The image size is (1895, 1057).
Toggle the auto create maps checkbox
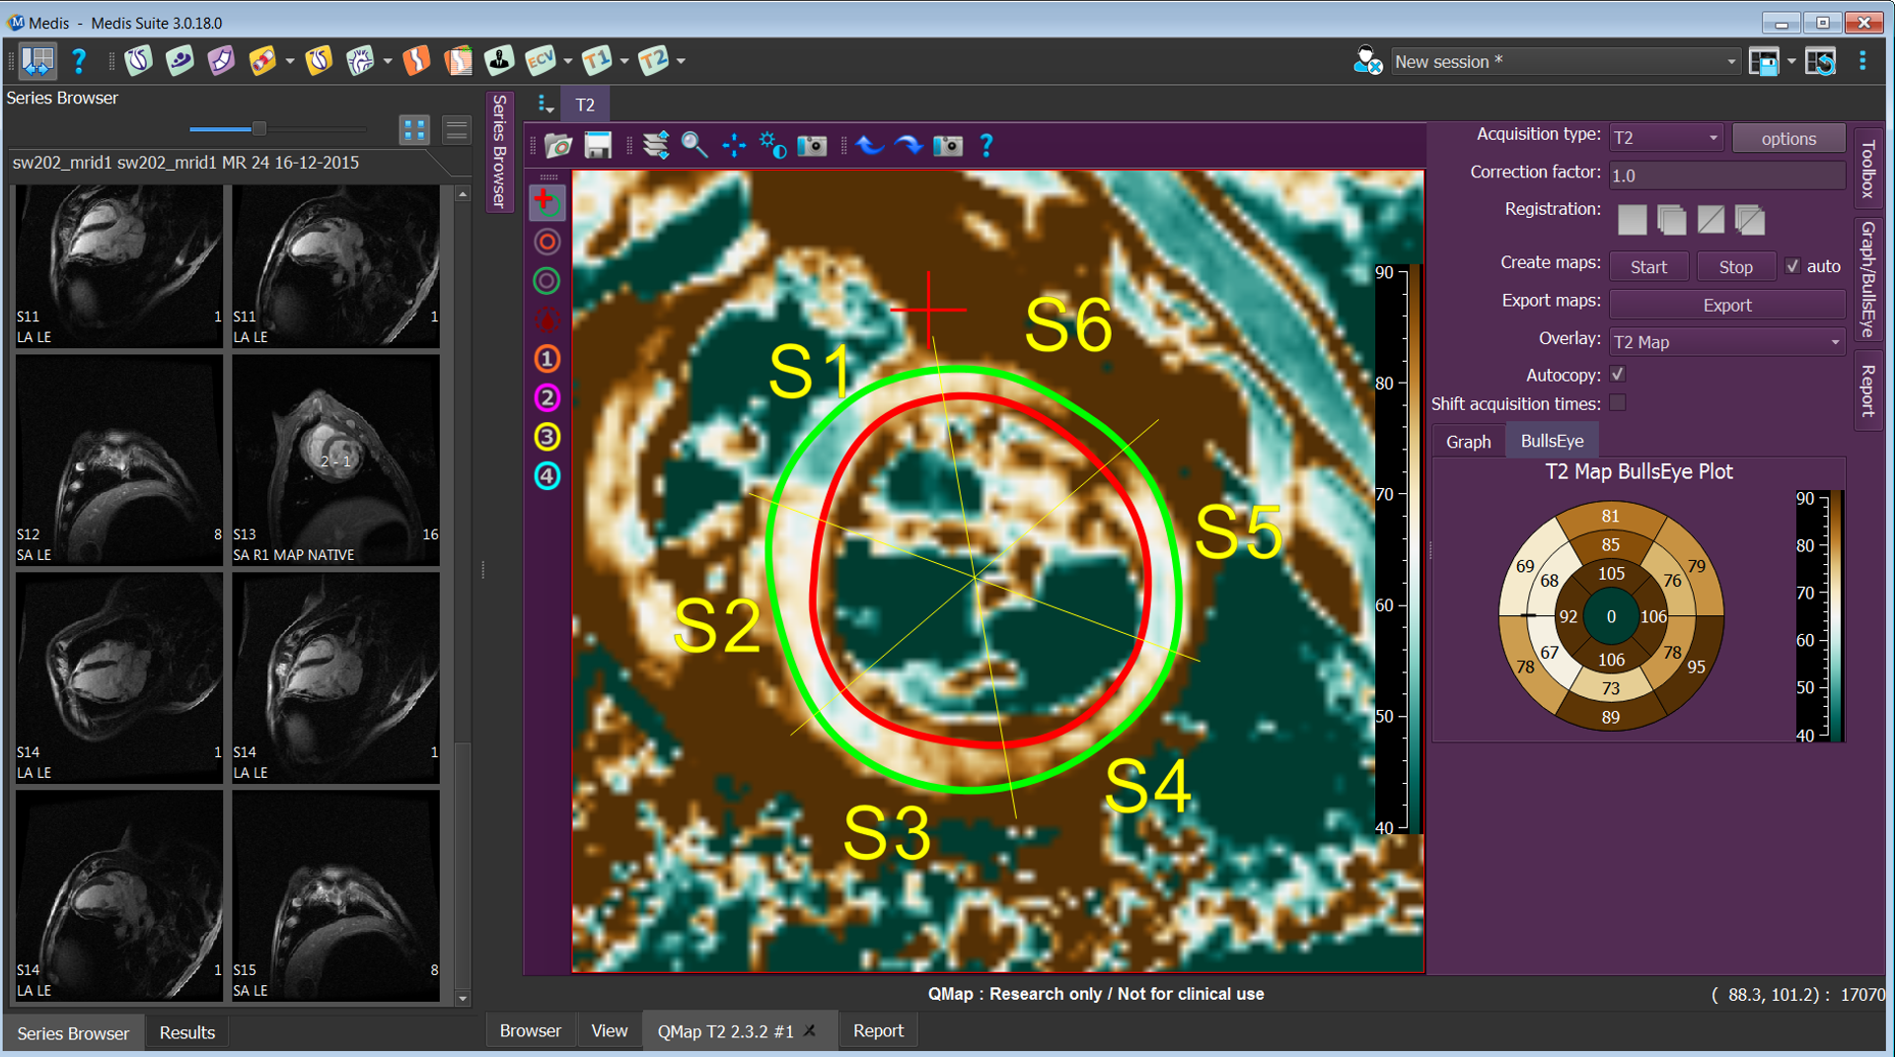click(1792, 266)
